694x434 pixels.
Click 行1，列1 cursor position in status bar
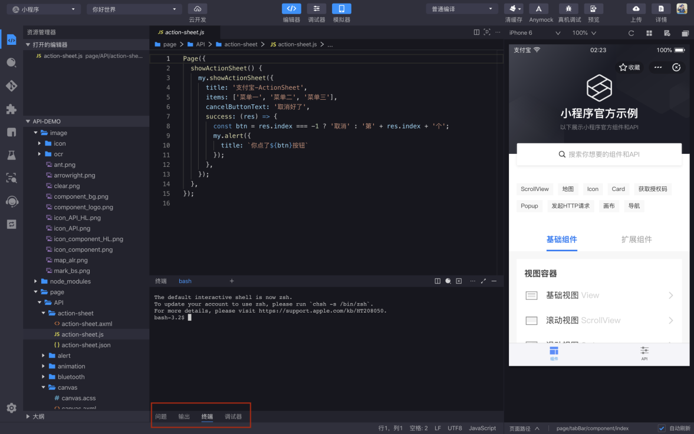(390, 428)
